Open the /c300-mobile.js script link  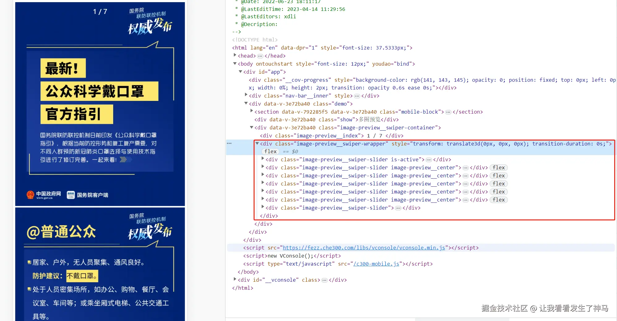pyautogui.click(x=376, y=264)
